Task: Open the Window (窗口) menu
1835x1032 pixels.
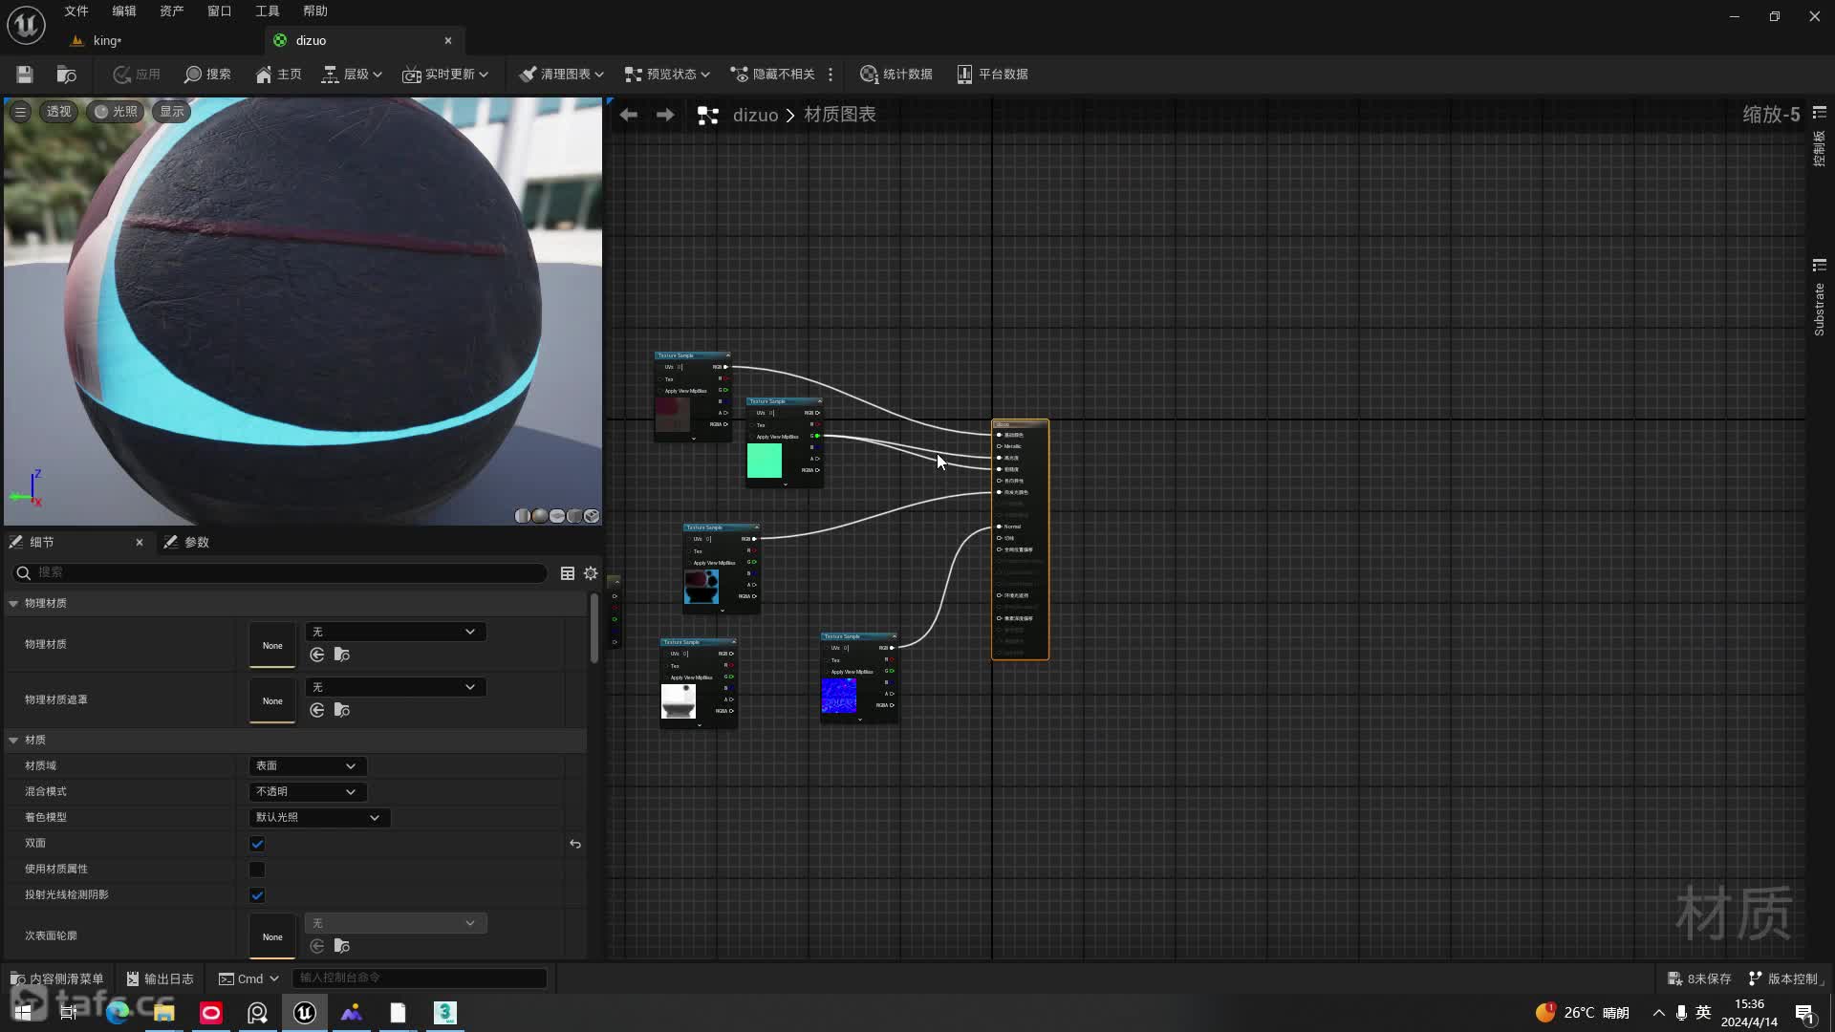Action: [x=220, y=11]
